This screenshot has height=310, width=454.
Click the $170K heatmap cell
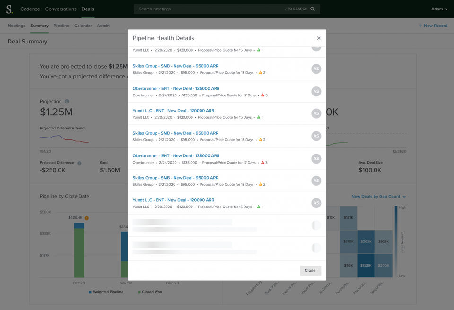pyautogui.click(x=349, y=241)
